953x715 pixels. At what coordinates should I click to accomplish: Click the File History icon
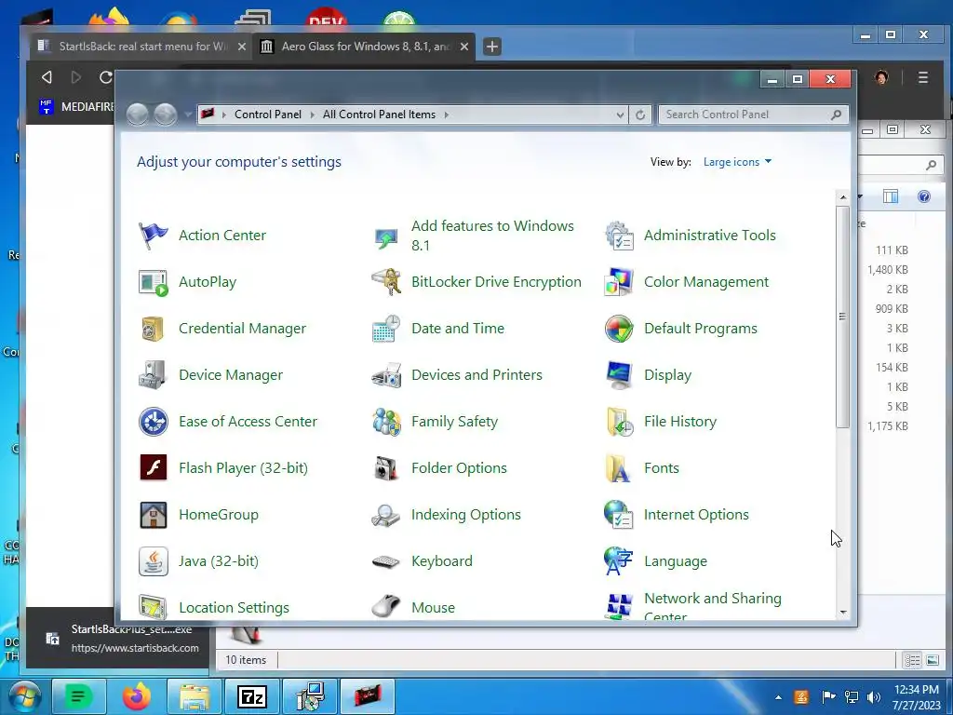619,422
